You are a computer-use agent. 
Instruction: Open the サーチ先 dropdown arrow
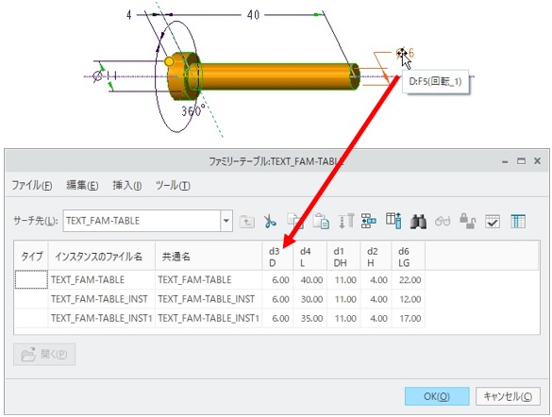(x=226, y=221)
